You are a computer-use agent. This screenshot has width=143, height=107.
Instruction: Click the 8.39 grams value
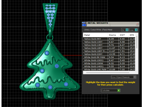(x=111, y=39)
